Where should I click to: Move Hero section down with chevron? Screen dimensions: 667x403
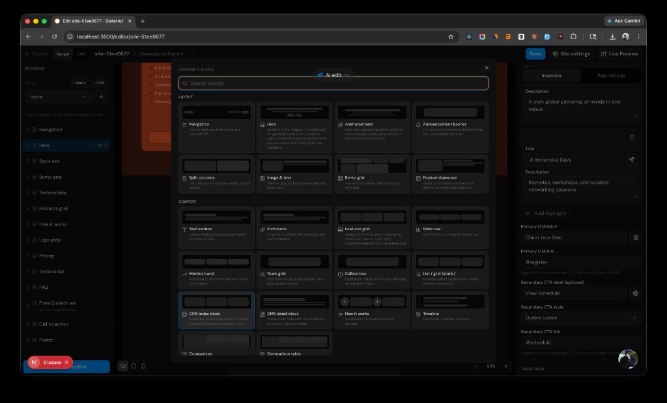coord(94,145)
